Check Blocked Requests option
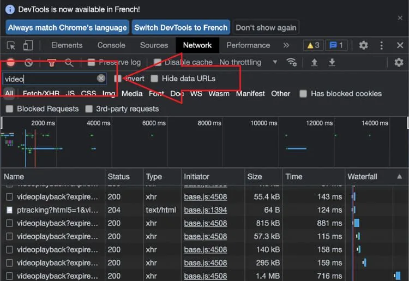The height and width of the screenshot is (281, 409). click(9, 109)
